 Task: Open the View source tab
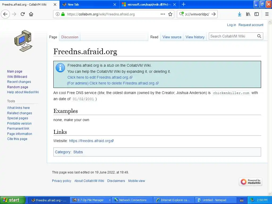pyautogui.click(x=172, y=37)
